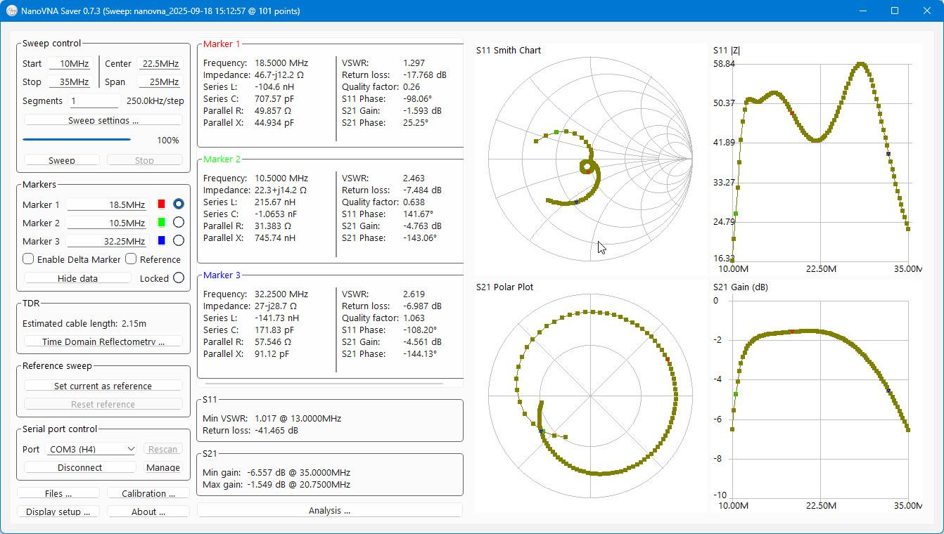Start a sweep with the Sweep button

click(62, 160)
